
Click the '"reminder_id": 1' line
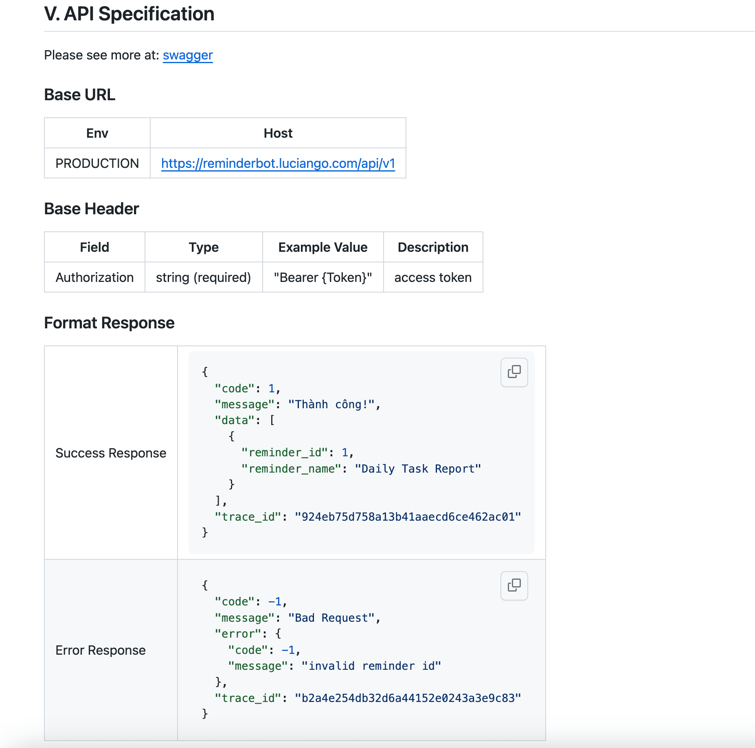click(x=298, y=453)
